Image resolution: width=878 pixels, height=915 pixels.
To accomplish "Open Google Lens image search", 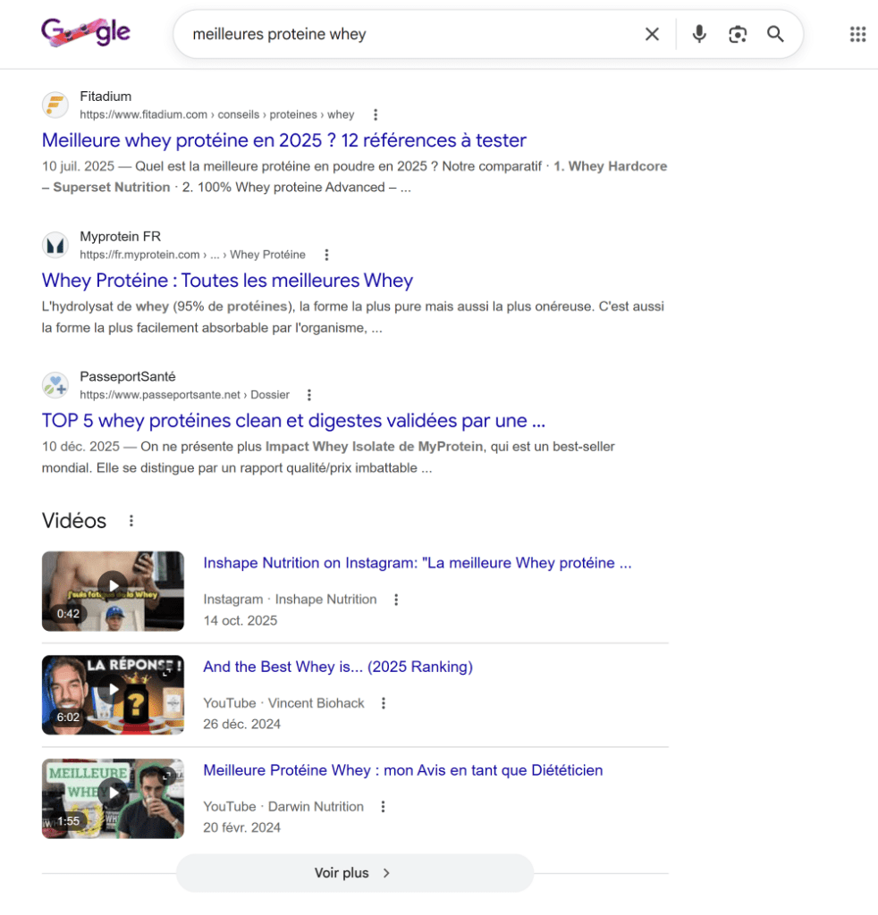I will (737, 34).
